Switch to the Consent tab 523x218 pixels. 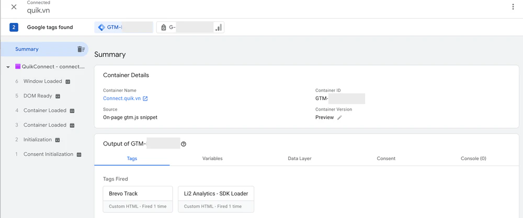(x=386, y=159)
